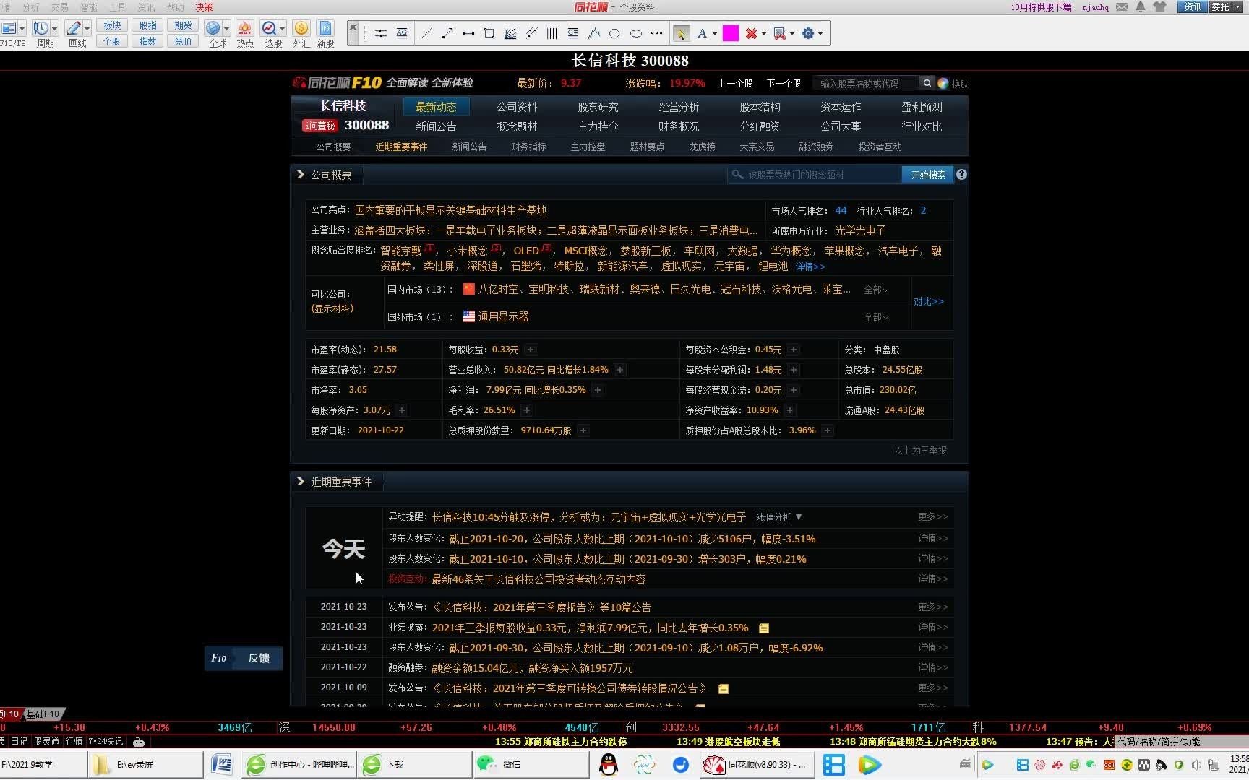
Task: Go to 上一个股 previous stock
Action: (x=735, y=83)
